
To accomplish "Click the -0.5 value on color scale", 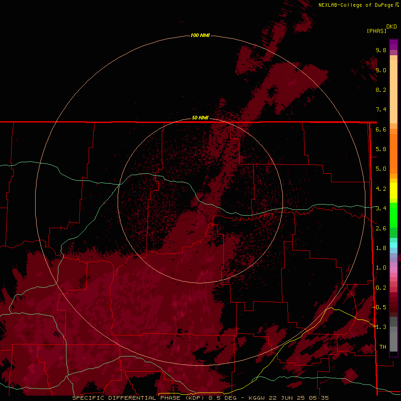I will click(380, 307).
